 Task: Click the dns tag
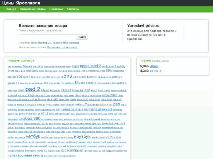[x=68, y=76]
